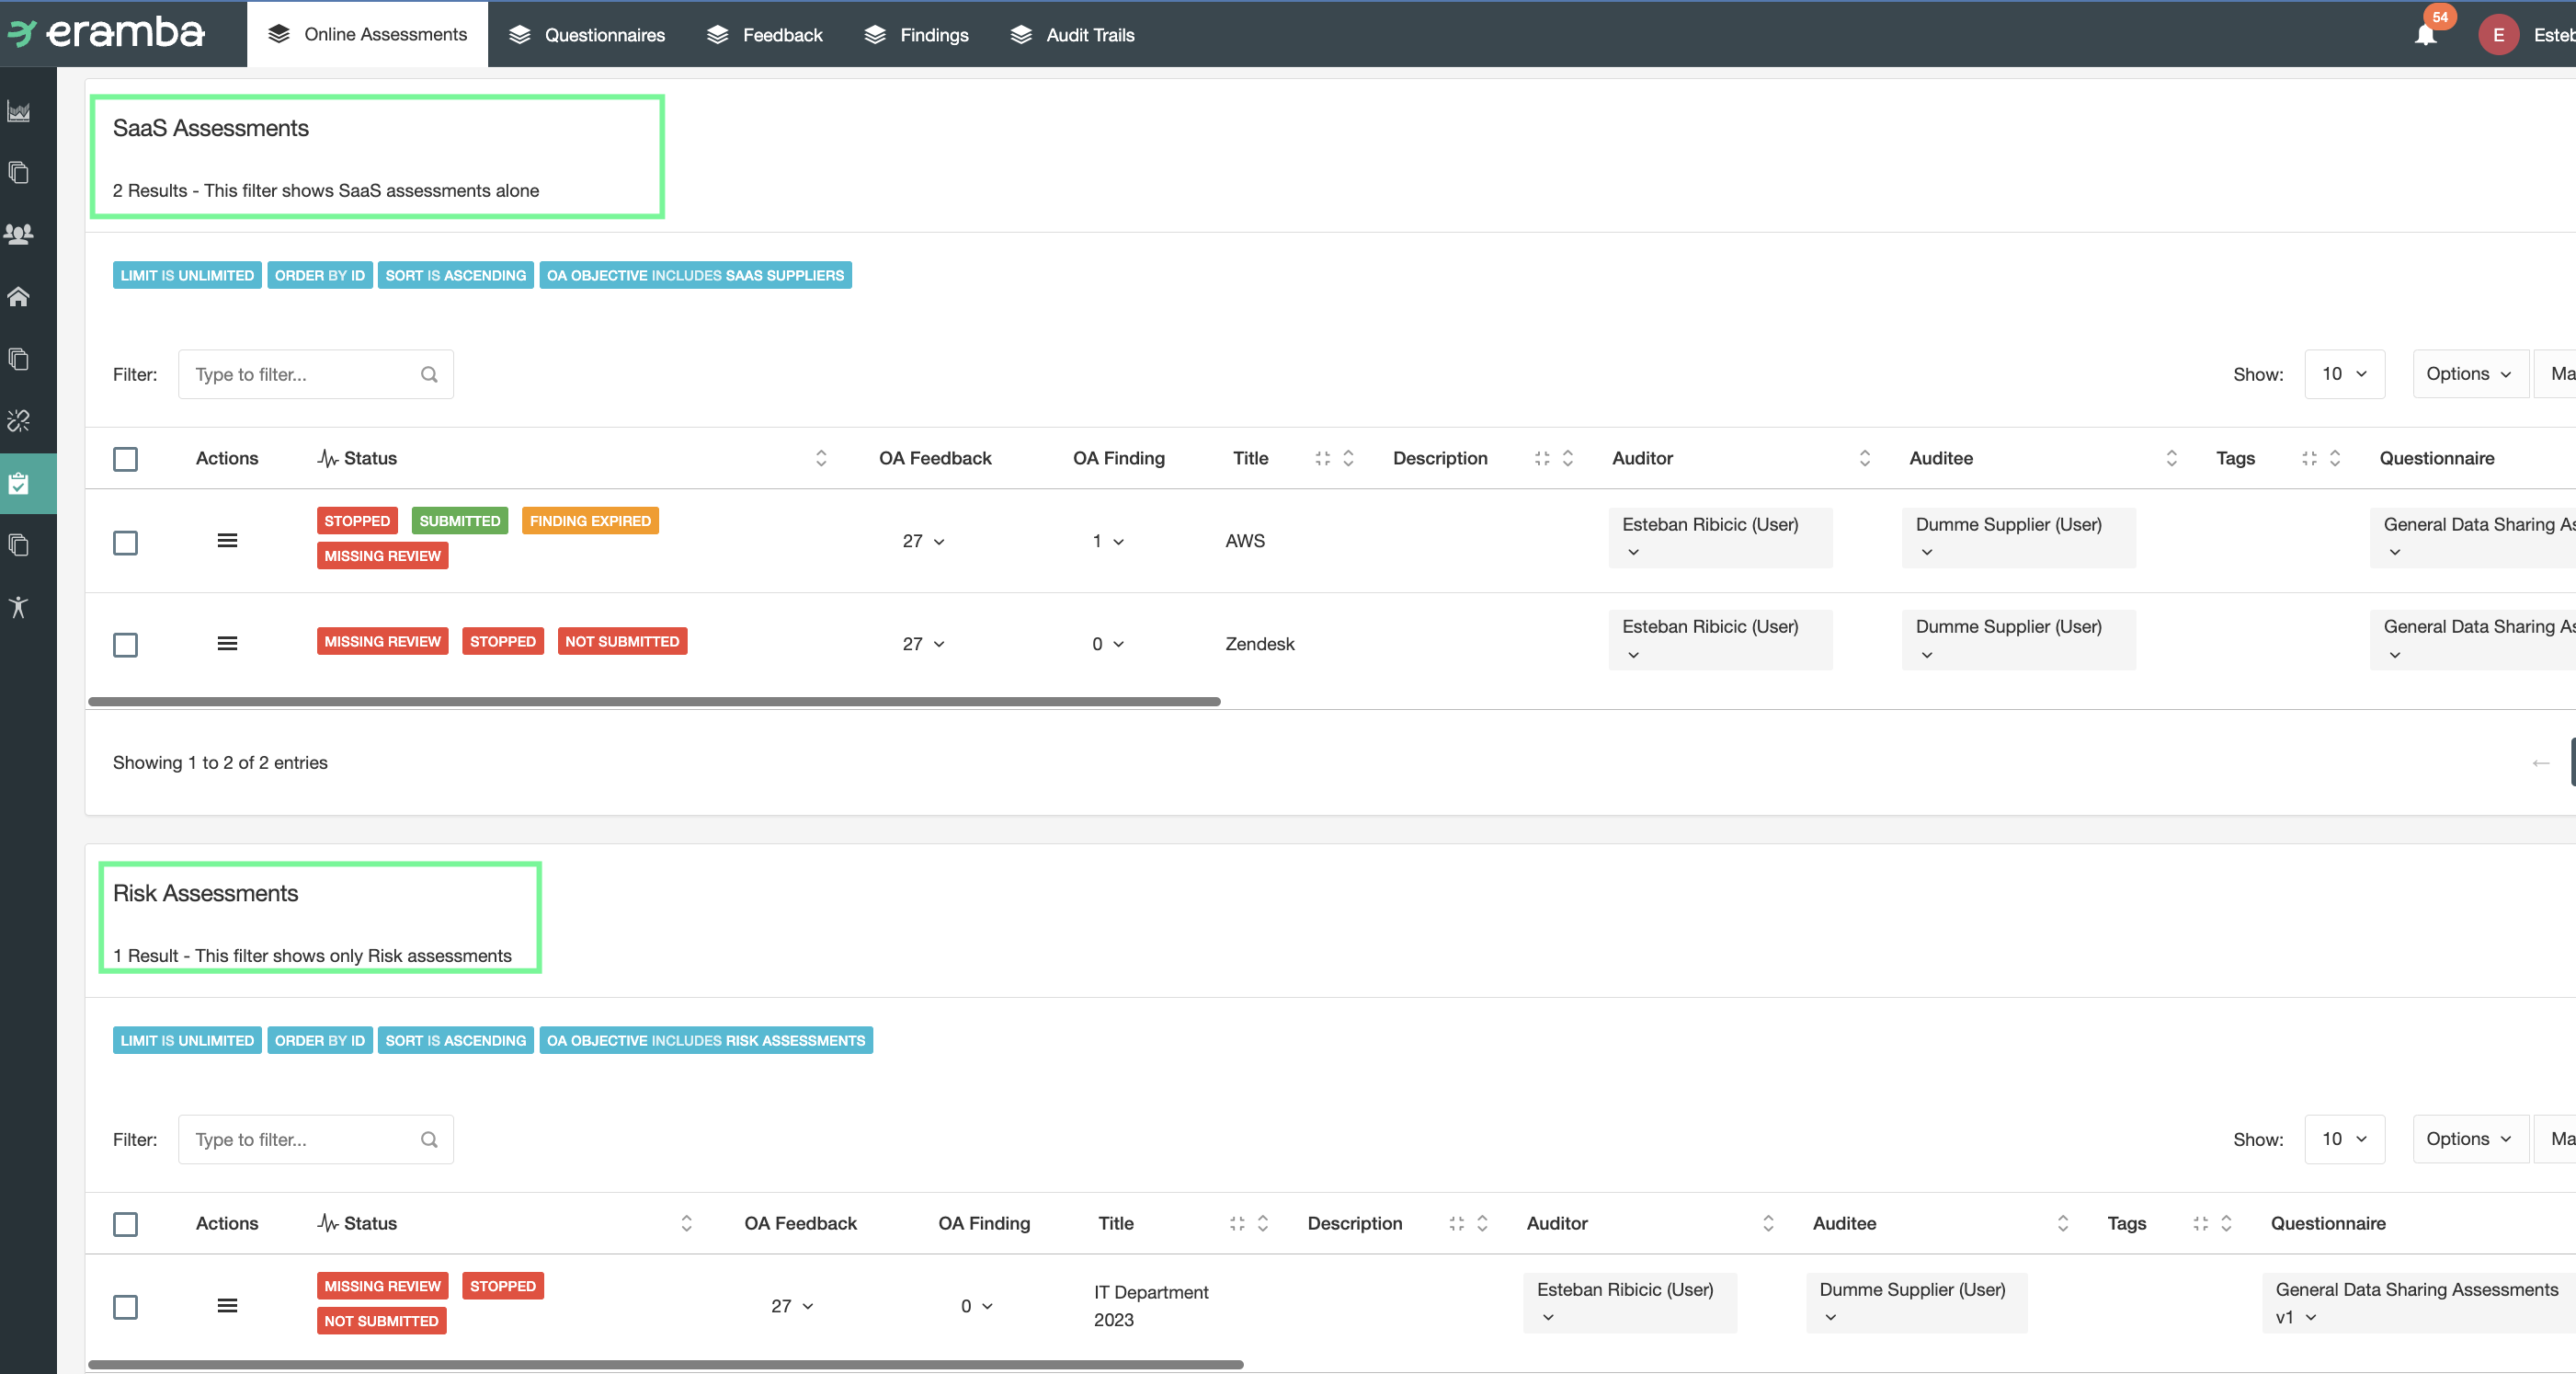Open the Audit Trails tab
2576x1374 pixels.
tap(1072, 35)
